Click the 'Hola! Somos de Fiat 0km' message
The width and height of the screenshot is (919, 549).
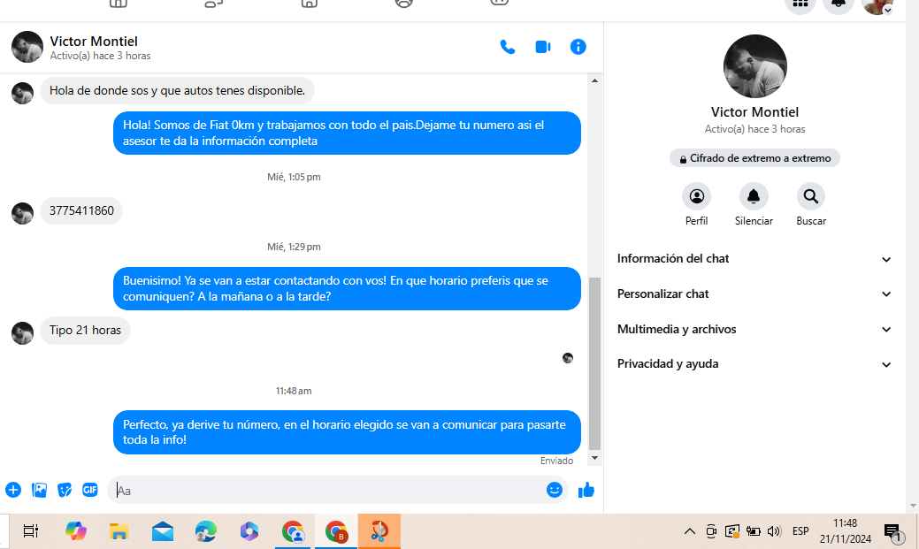(x=347, y=133)
